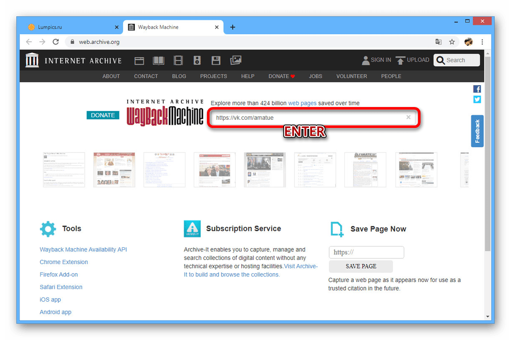Click the header Search box
511x340 pixels.
coord(456,60)
